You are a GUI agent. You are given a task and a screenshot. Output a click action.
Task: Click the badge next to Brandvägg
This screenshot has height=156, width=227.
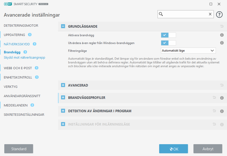[25, 52]
